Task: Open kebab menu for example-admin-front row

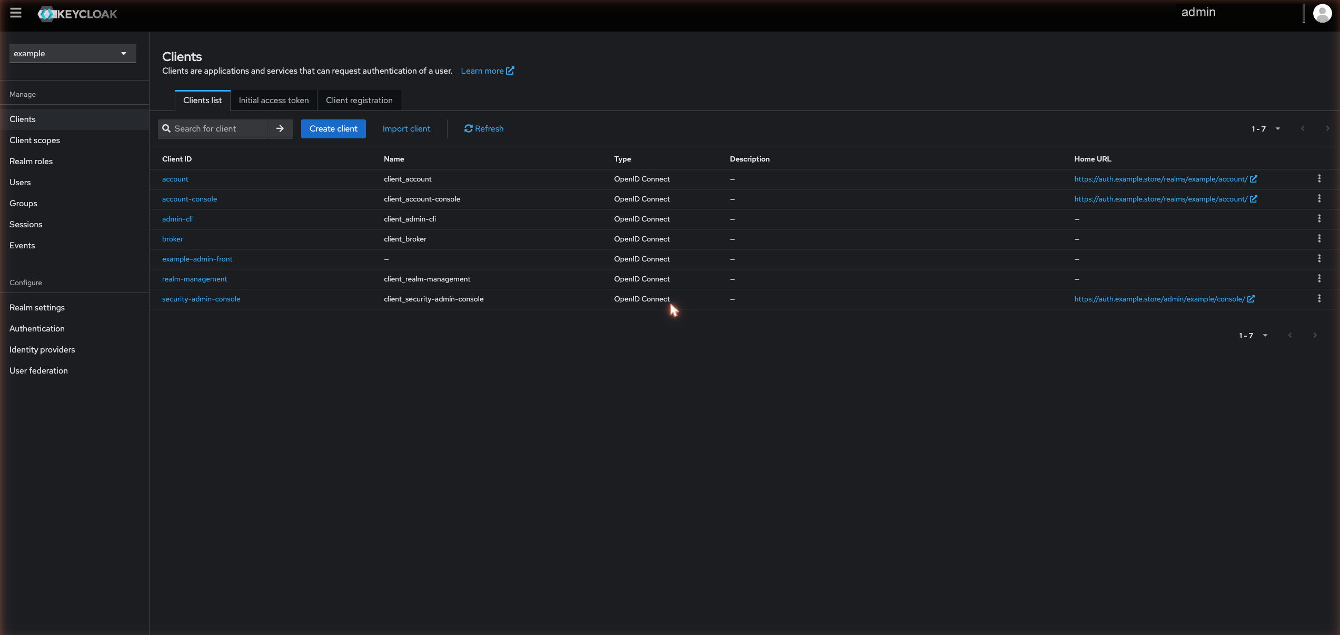Action: click(x=1319, y=259)
